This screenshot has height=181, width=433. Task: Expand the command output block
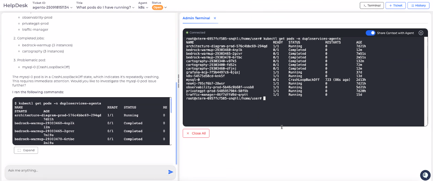26,150
